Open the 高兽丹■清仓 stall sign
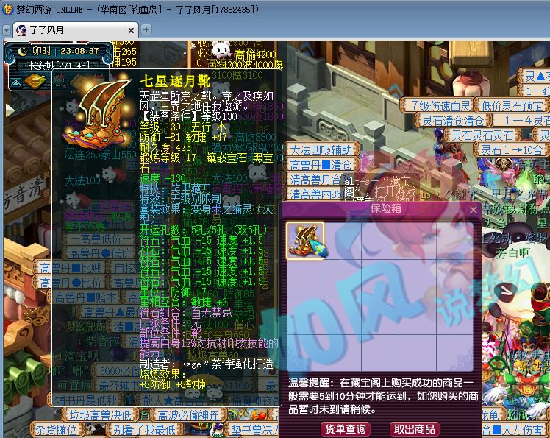 (321, 165)
